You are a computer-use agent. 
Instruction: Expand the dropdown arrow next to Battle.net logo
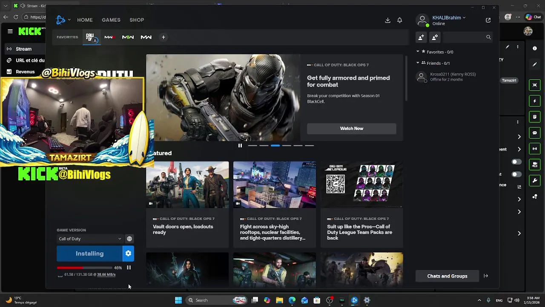(x=69, y=20)
